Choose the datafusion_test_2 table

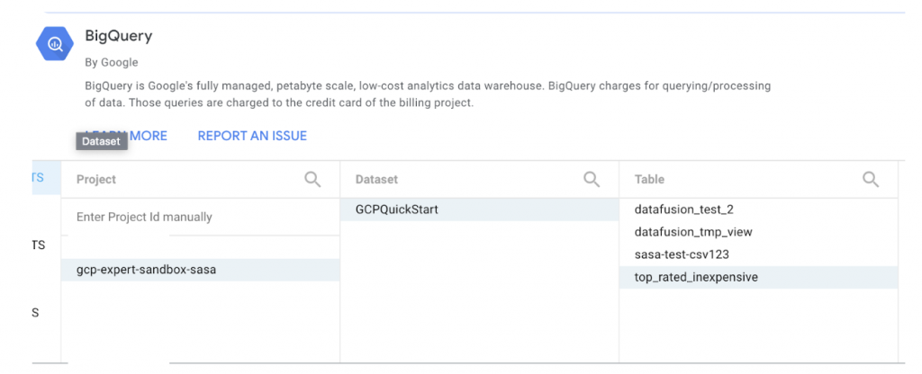click(x=758, y=209)
